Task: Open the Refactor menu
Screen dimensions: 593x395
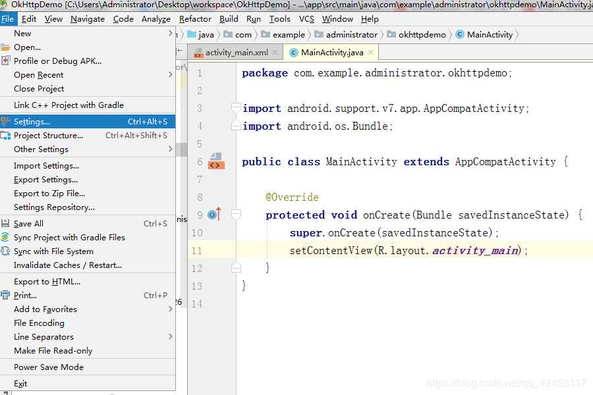Action: point(195,19)
